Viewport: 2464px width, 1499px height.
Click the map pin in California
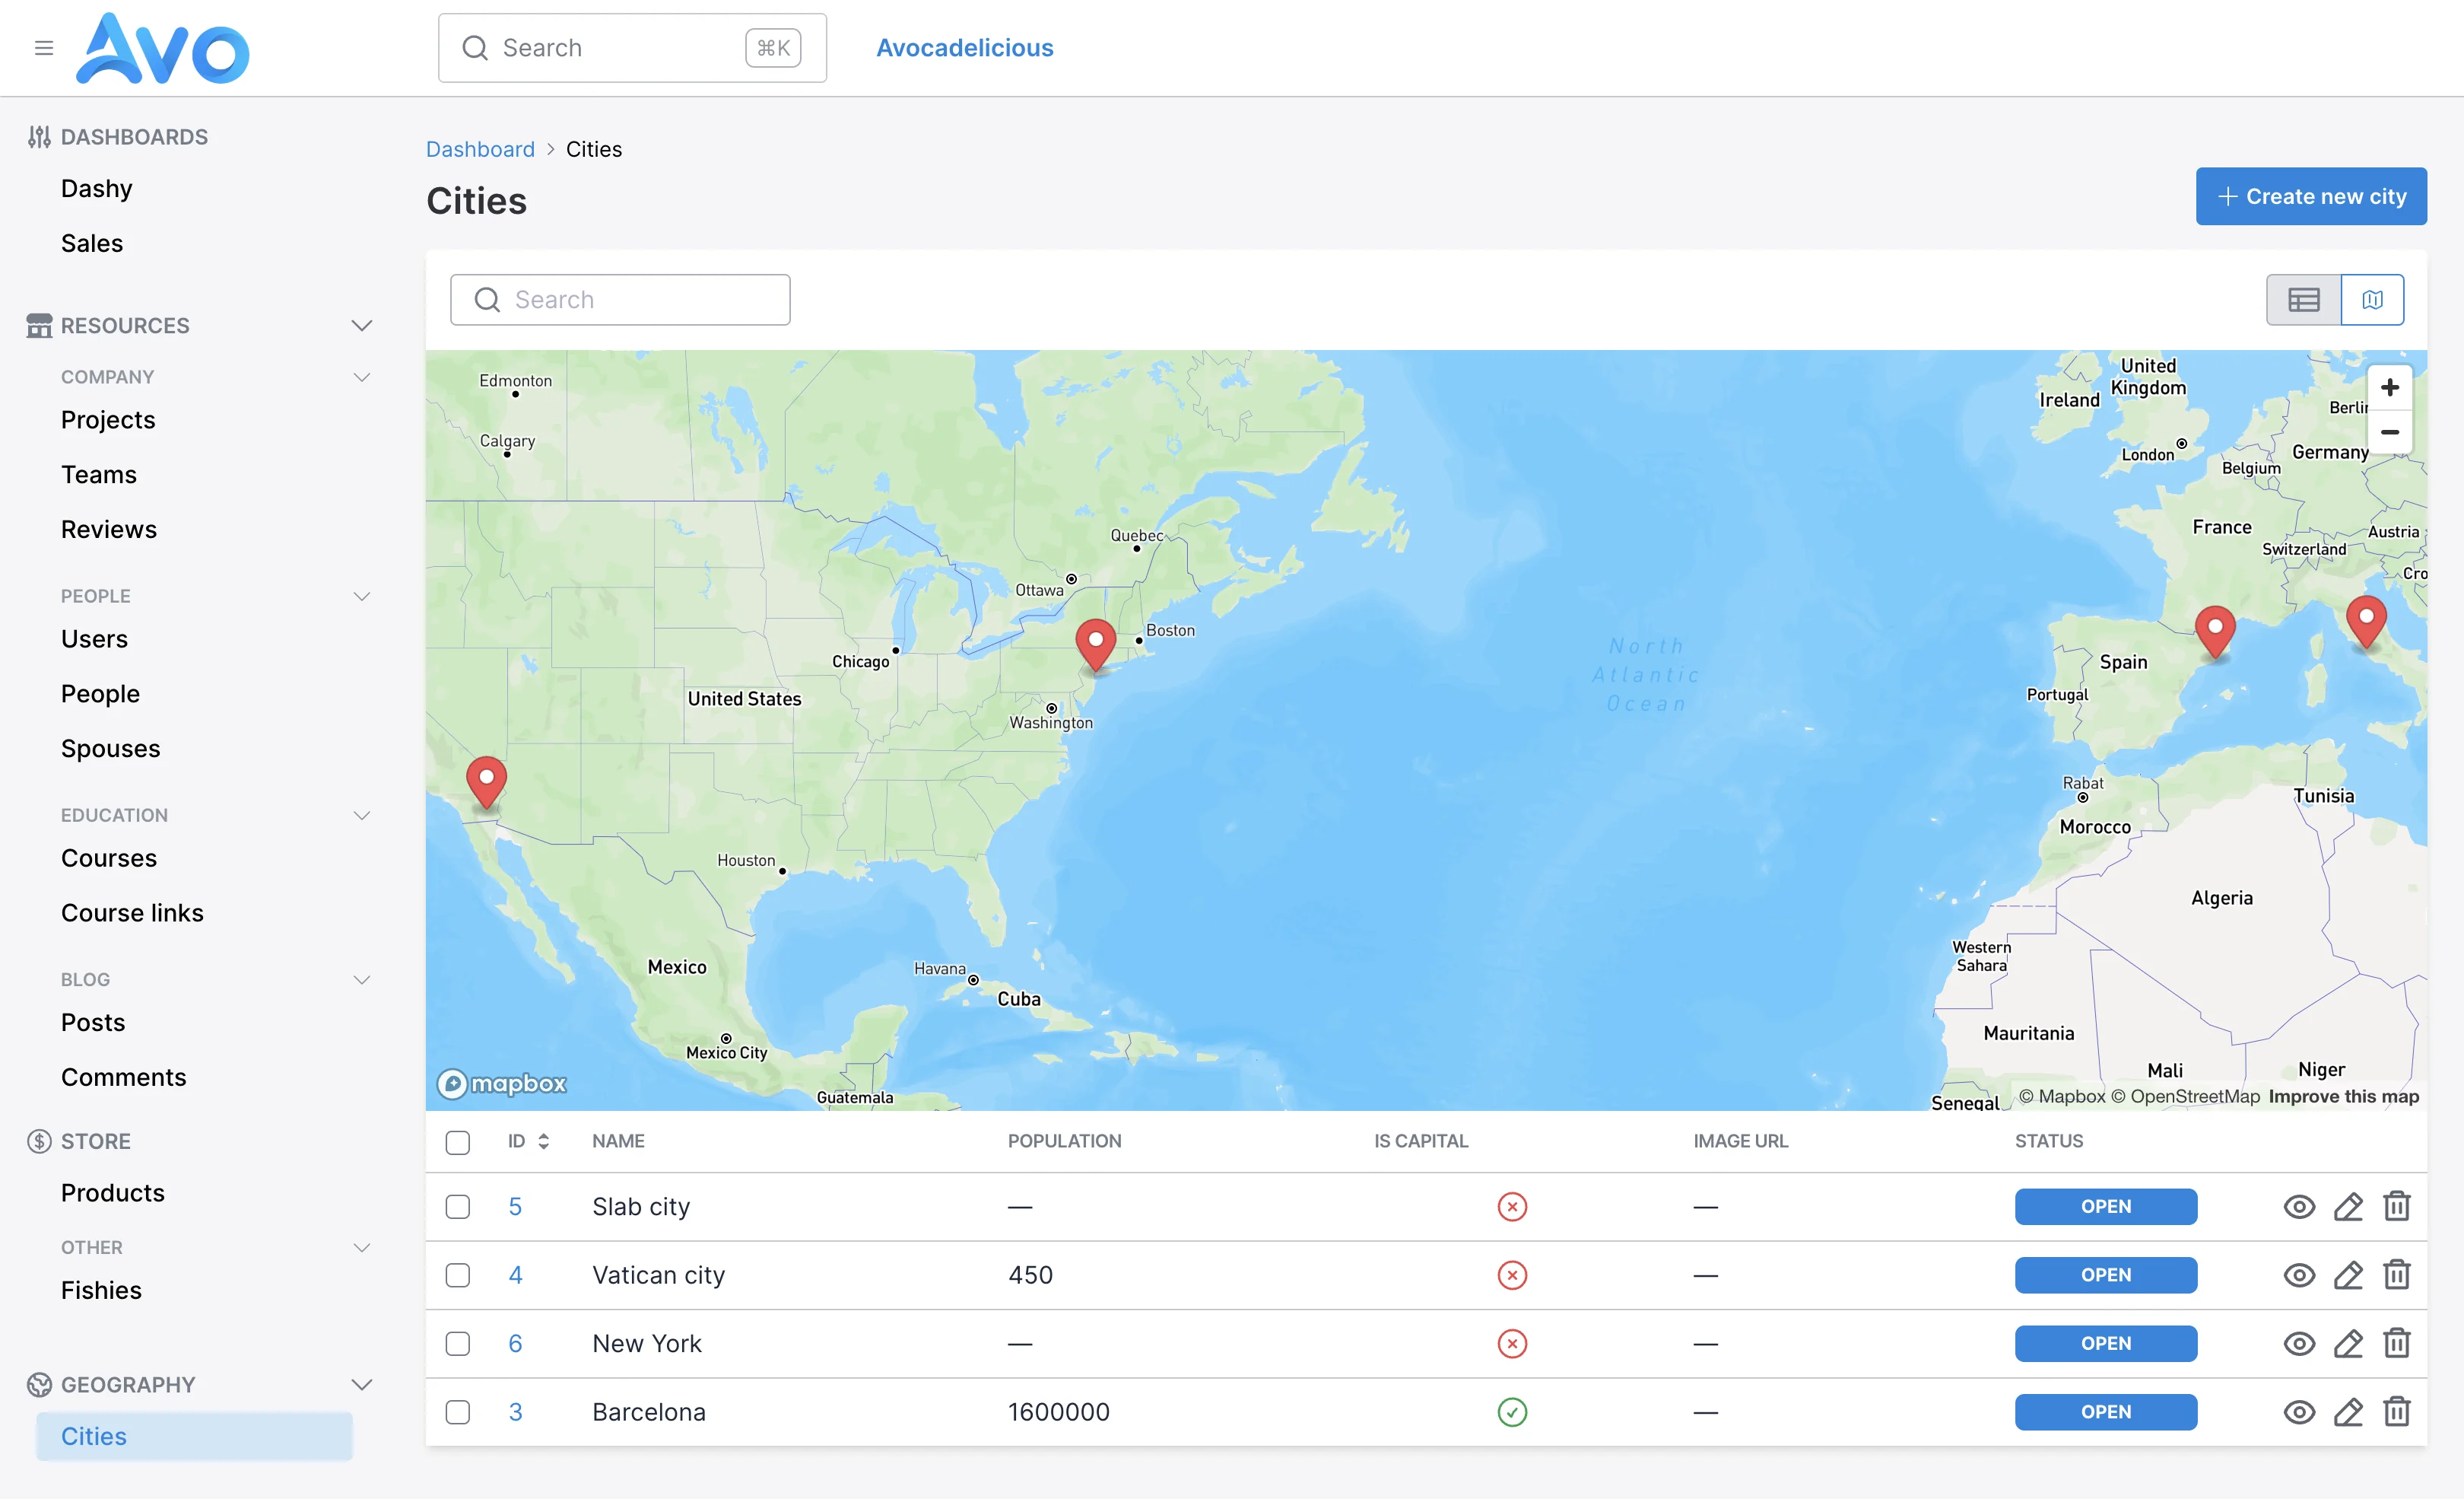point(486,784)
